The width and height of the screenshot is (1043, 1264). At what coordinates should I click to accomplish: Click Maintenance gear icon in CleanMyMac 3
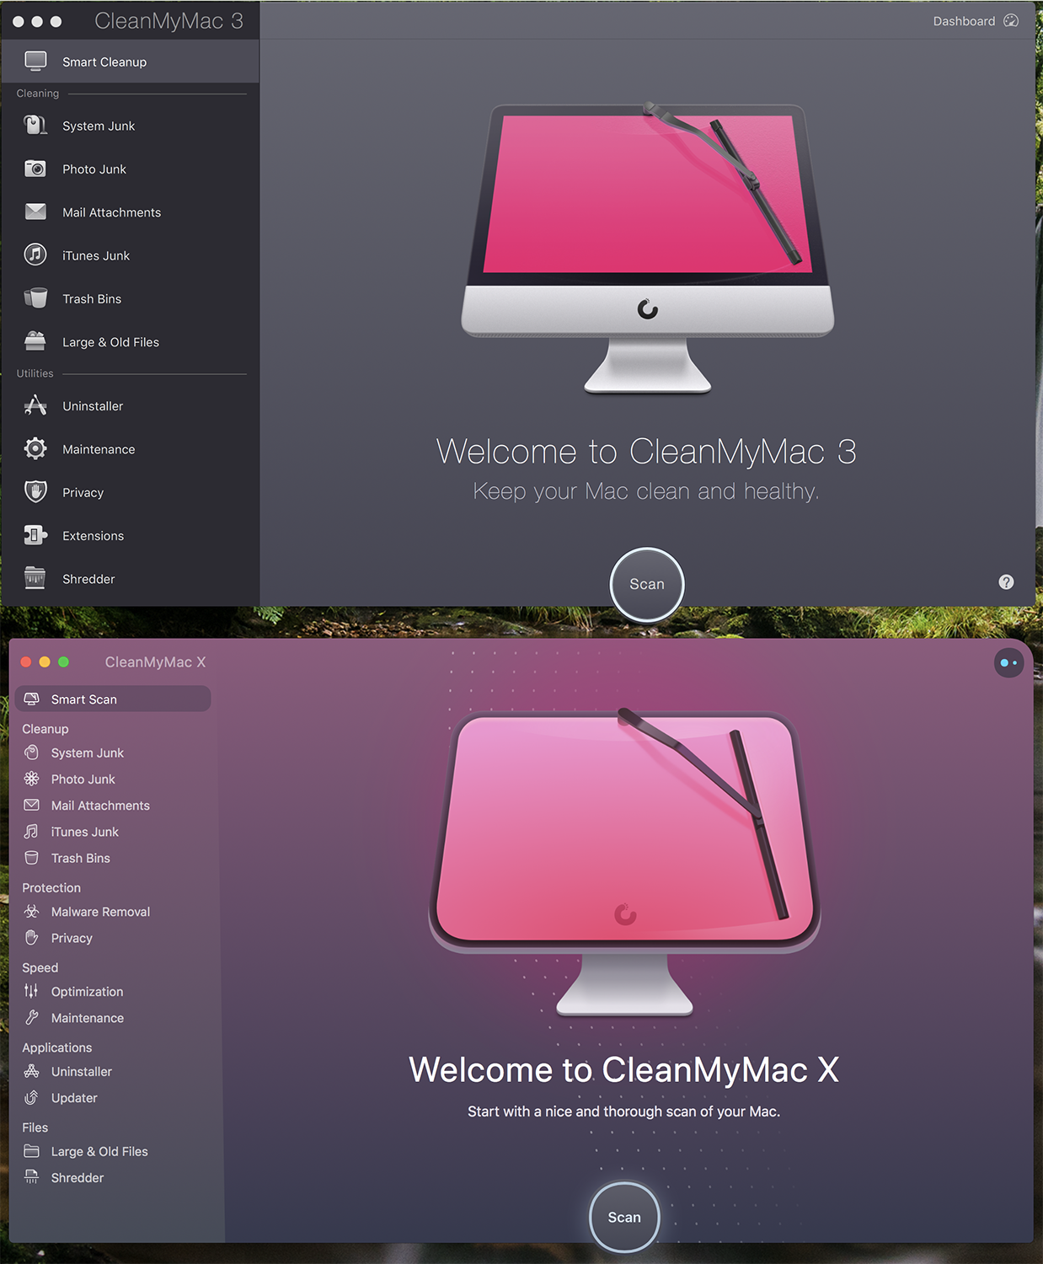(35, 448)
